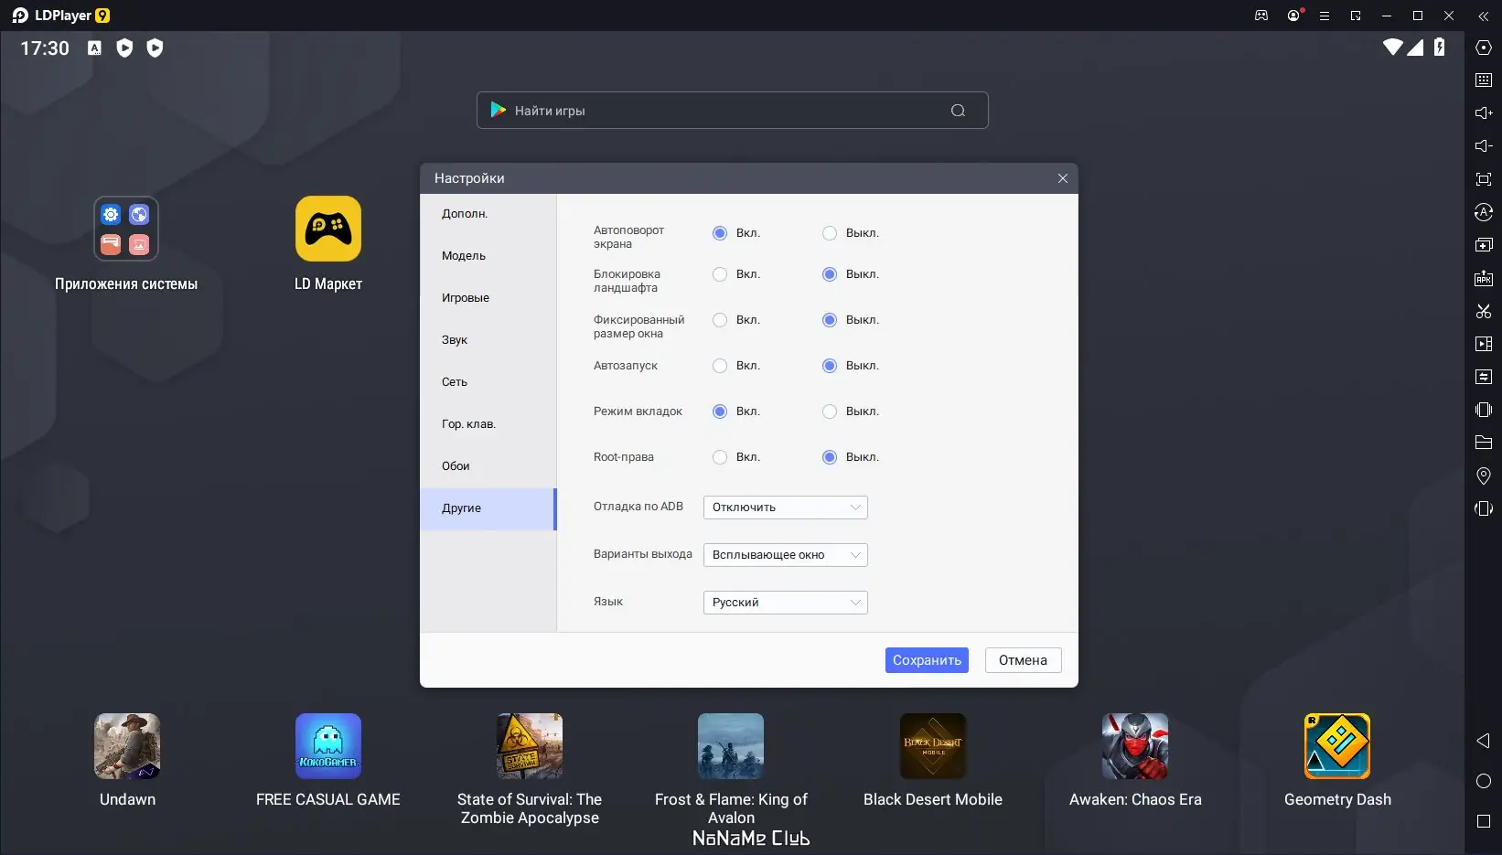Expand the Отладка по ADB dropdown

(x=786, y=508)
